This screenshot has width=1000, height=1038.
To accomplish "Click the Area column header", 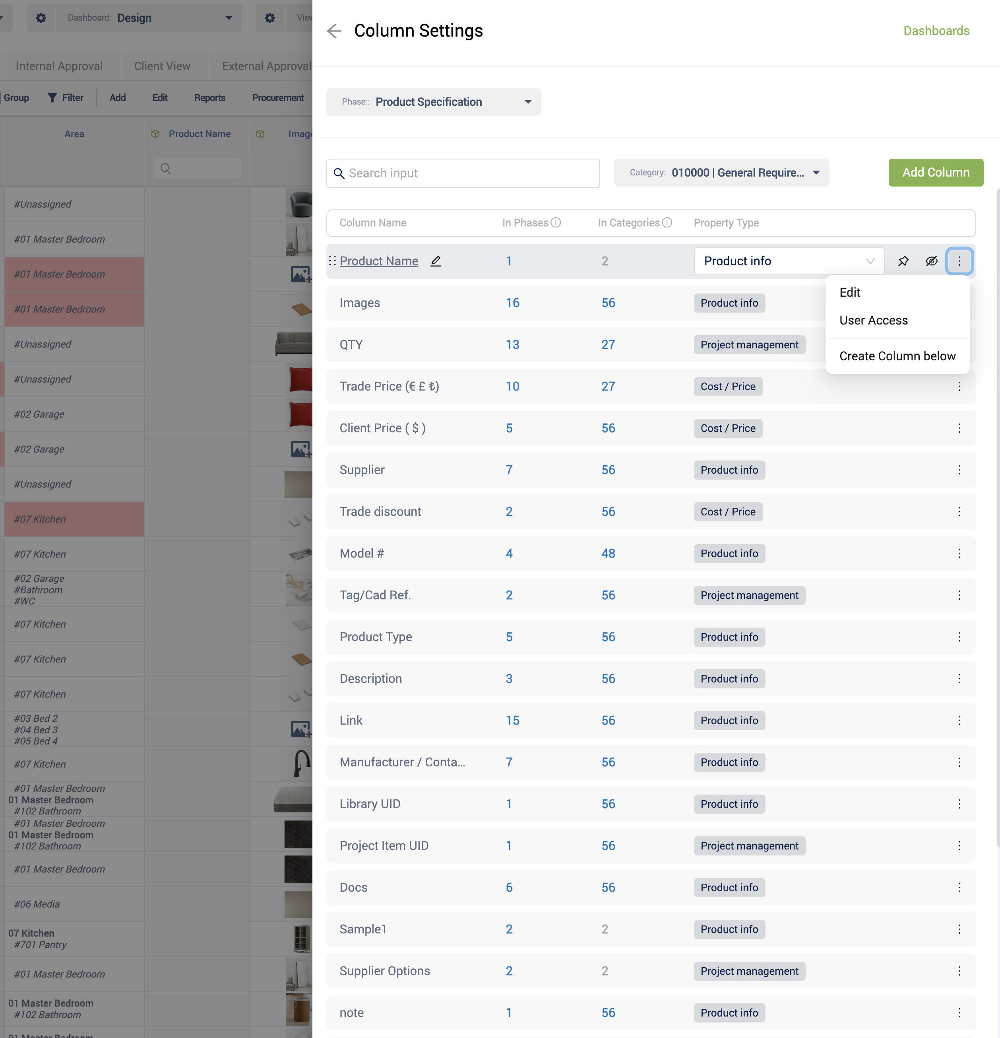I will [74, 134].
